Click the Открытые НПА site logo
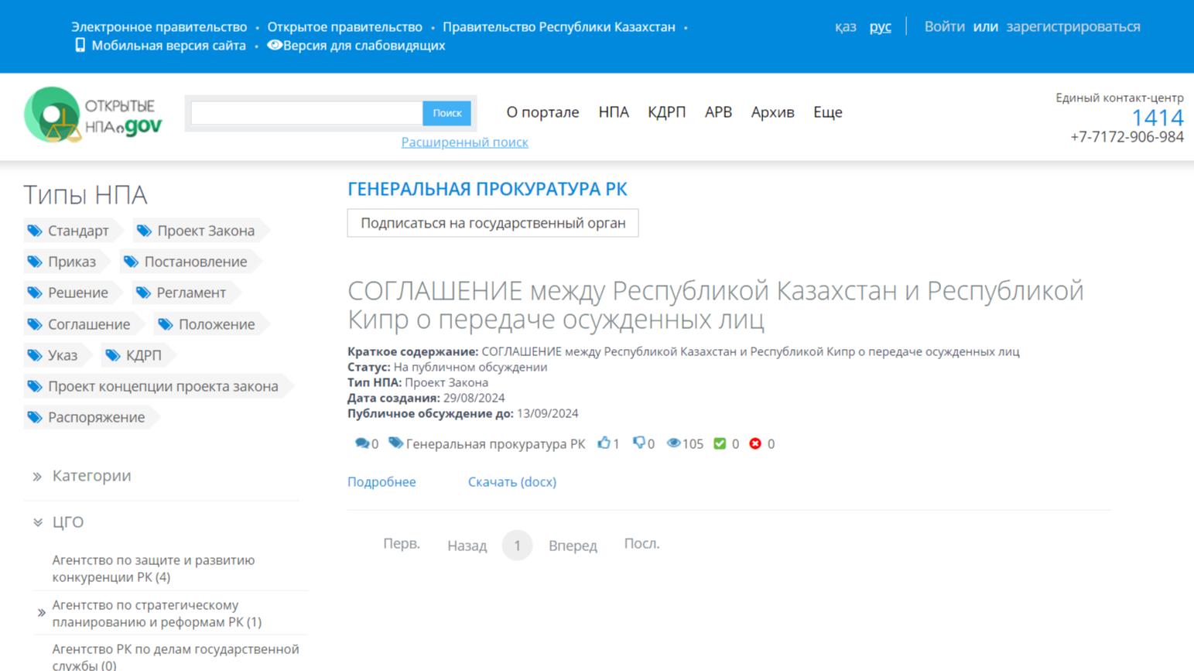 pos(93,115)
